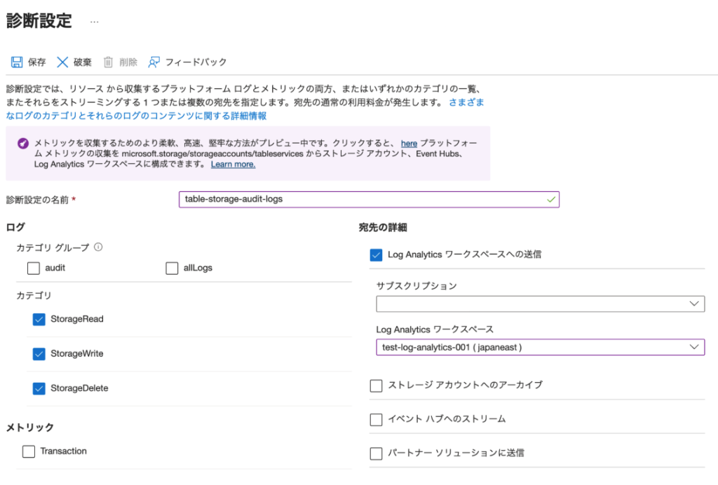This screenshot has height=485, width=718.
Task: Uncheck the StorageWrite category
Action: pyautogui.click(x=39, y=354)
